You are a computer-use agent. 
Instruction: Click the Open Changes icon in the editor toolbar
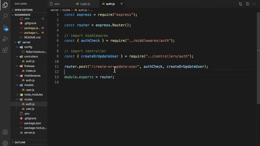click(240, 4)
